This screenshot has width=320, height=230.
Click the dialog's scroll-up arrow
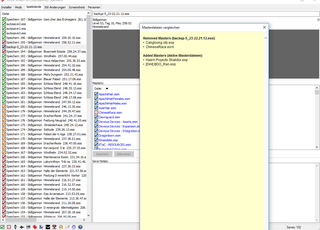click(266, 38)
